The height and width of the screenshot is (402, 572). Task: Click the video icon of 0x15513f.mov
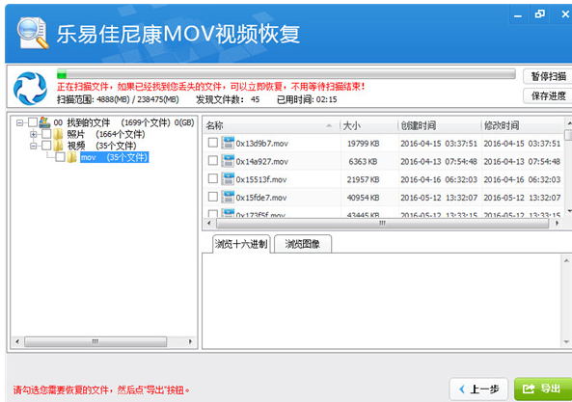[x=228, y=179]
